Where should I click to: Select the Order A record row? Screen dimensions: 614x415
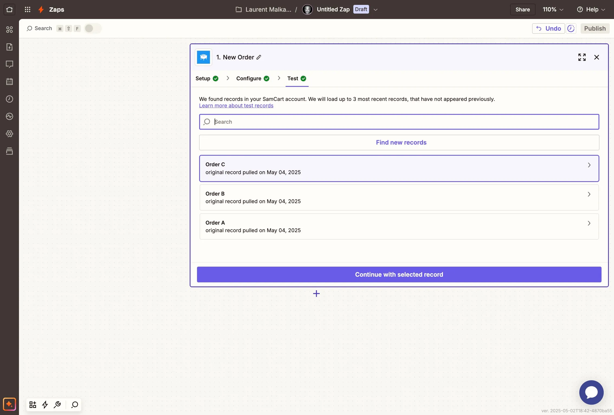click(x=399, y=226)
